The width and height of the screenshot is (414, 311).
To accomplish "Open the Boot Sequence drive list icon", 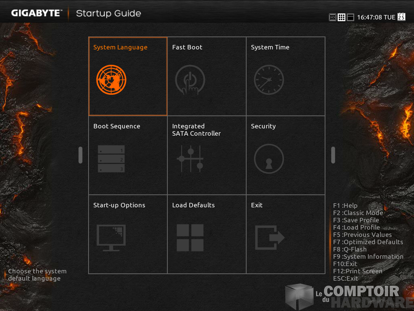I will click(x=111, y=159).
